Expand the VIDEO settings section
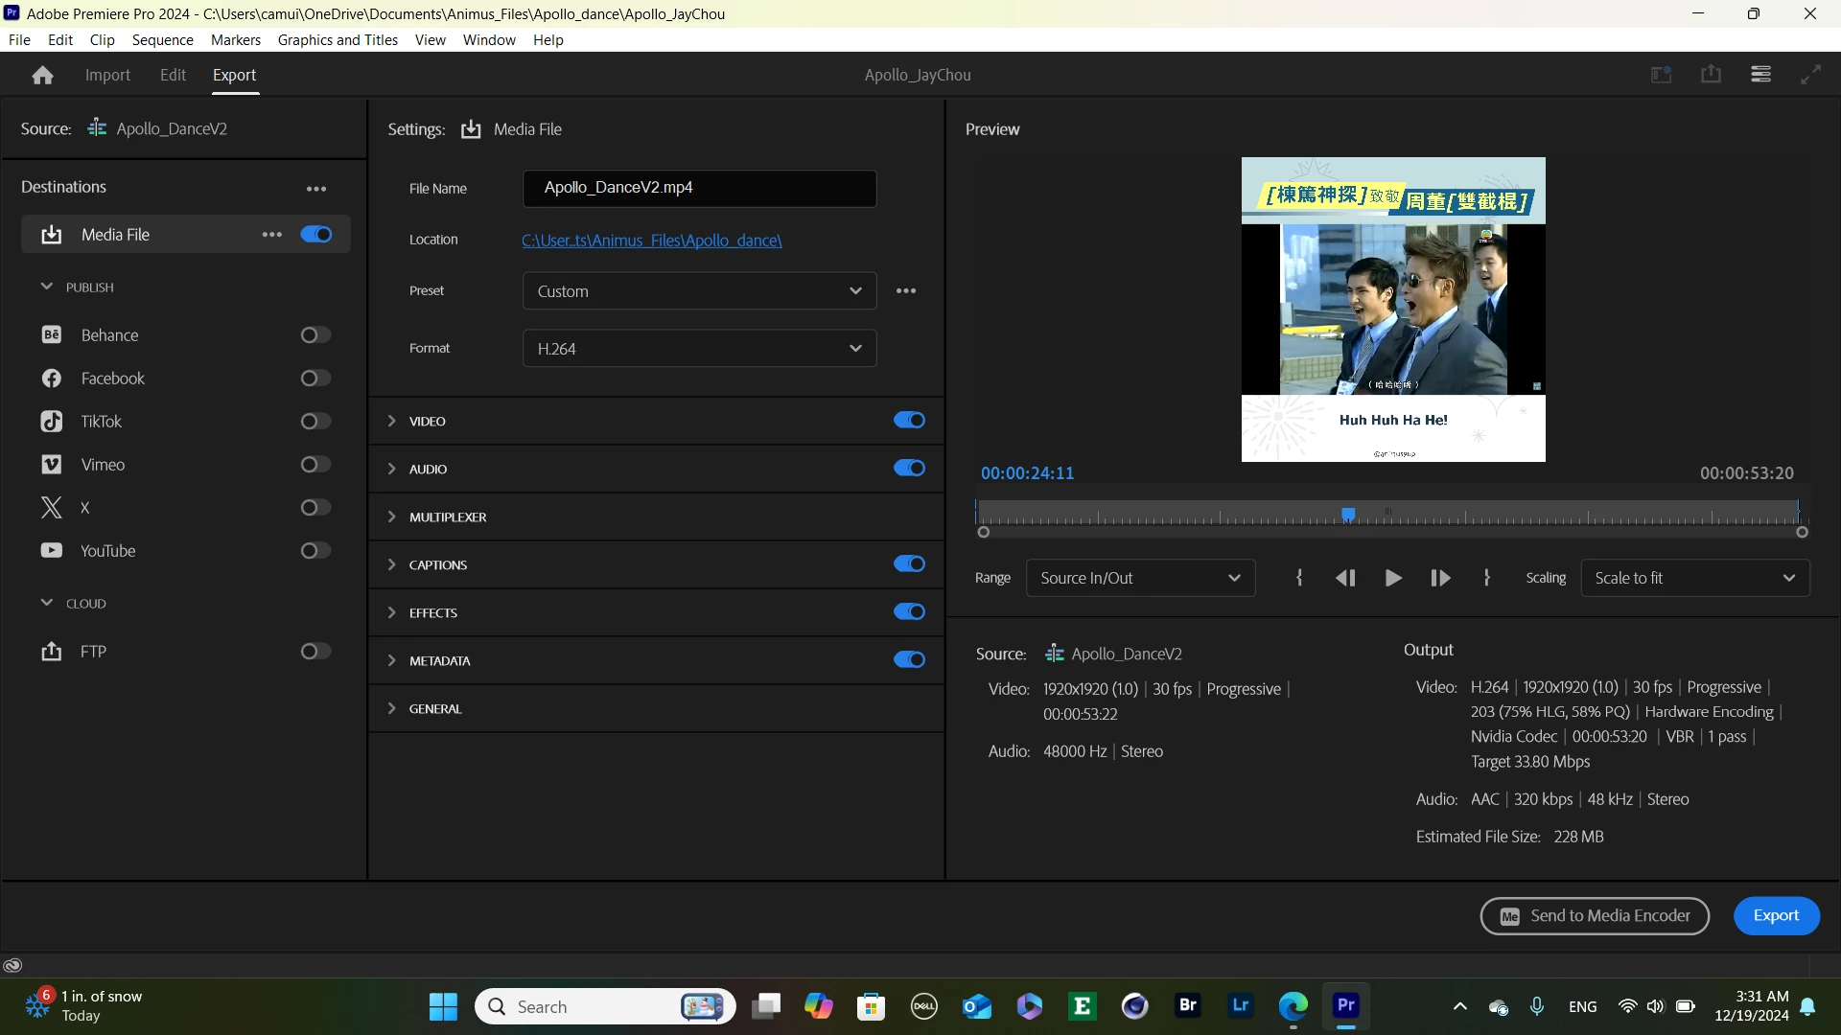1841x1035 pixels. [x=392, y=421]
